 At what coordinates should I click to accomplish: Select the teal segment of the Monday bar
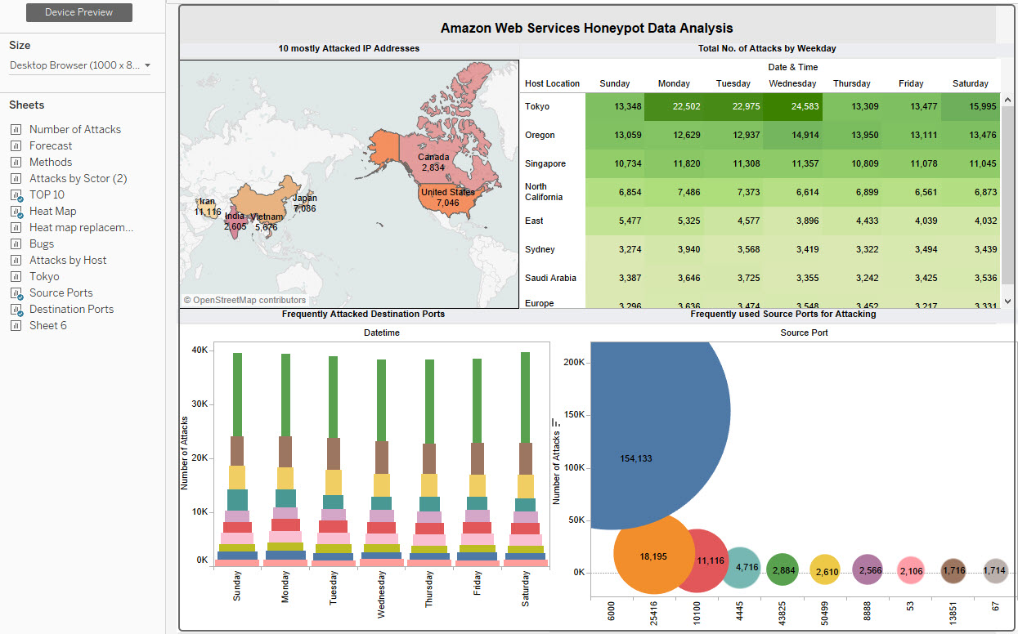(x=285, y=499)
